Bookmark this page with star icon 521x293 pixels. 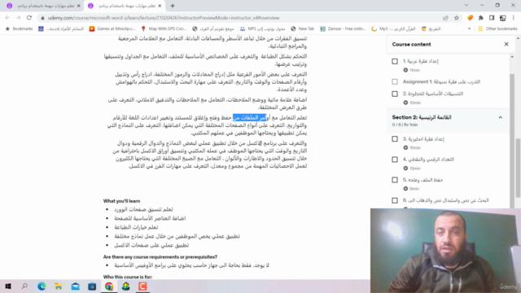tap(457, 18)
